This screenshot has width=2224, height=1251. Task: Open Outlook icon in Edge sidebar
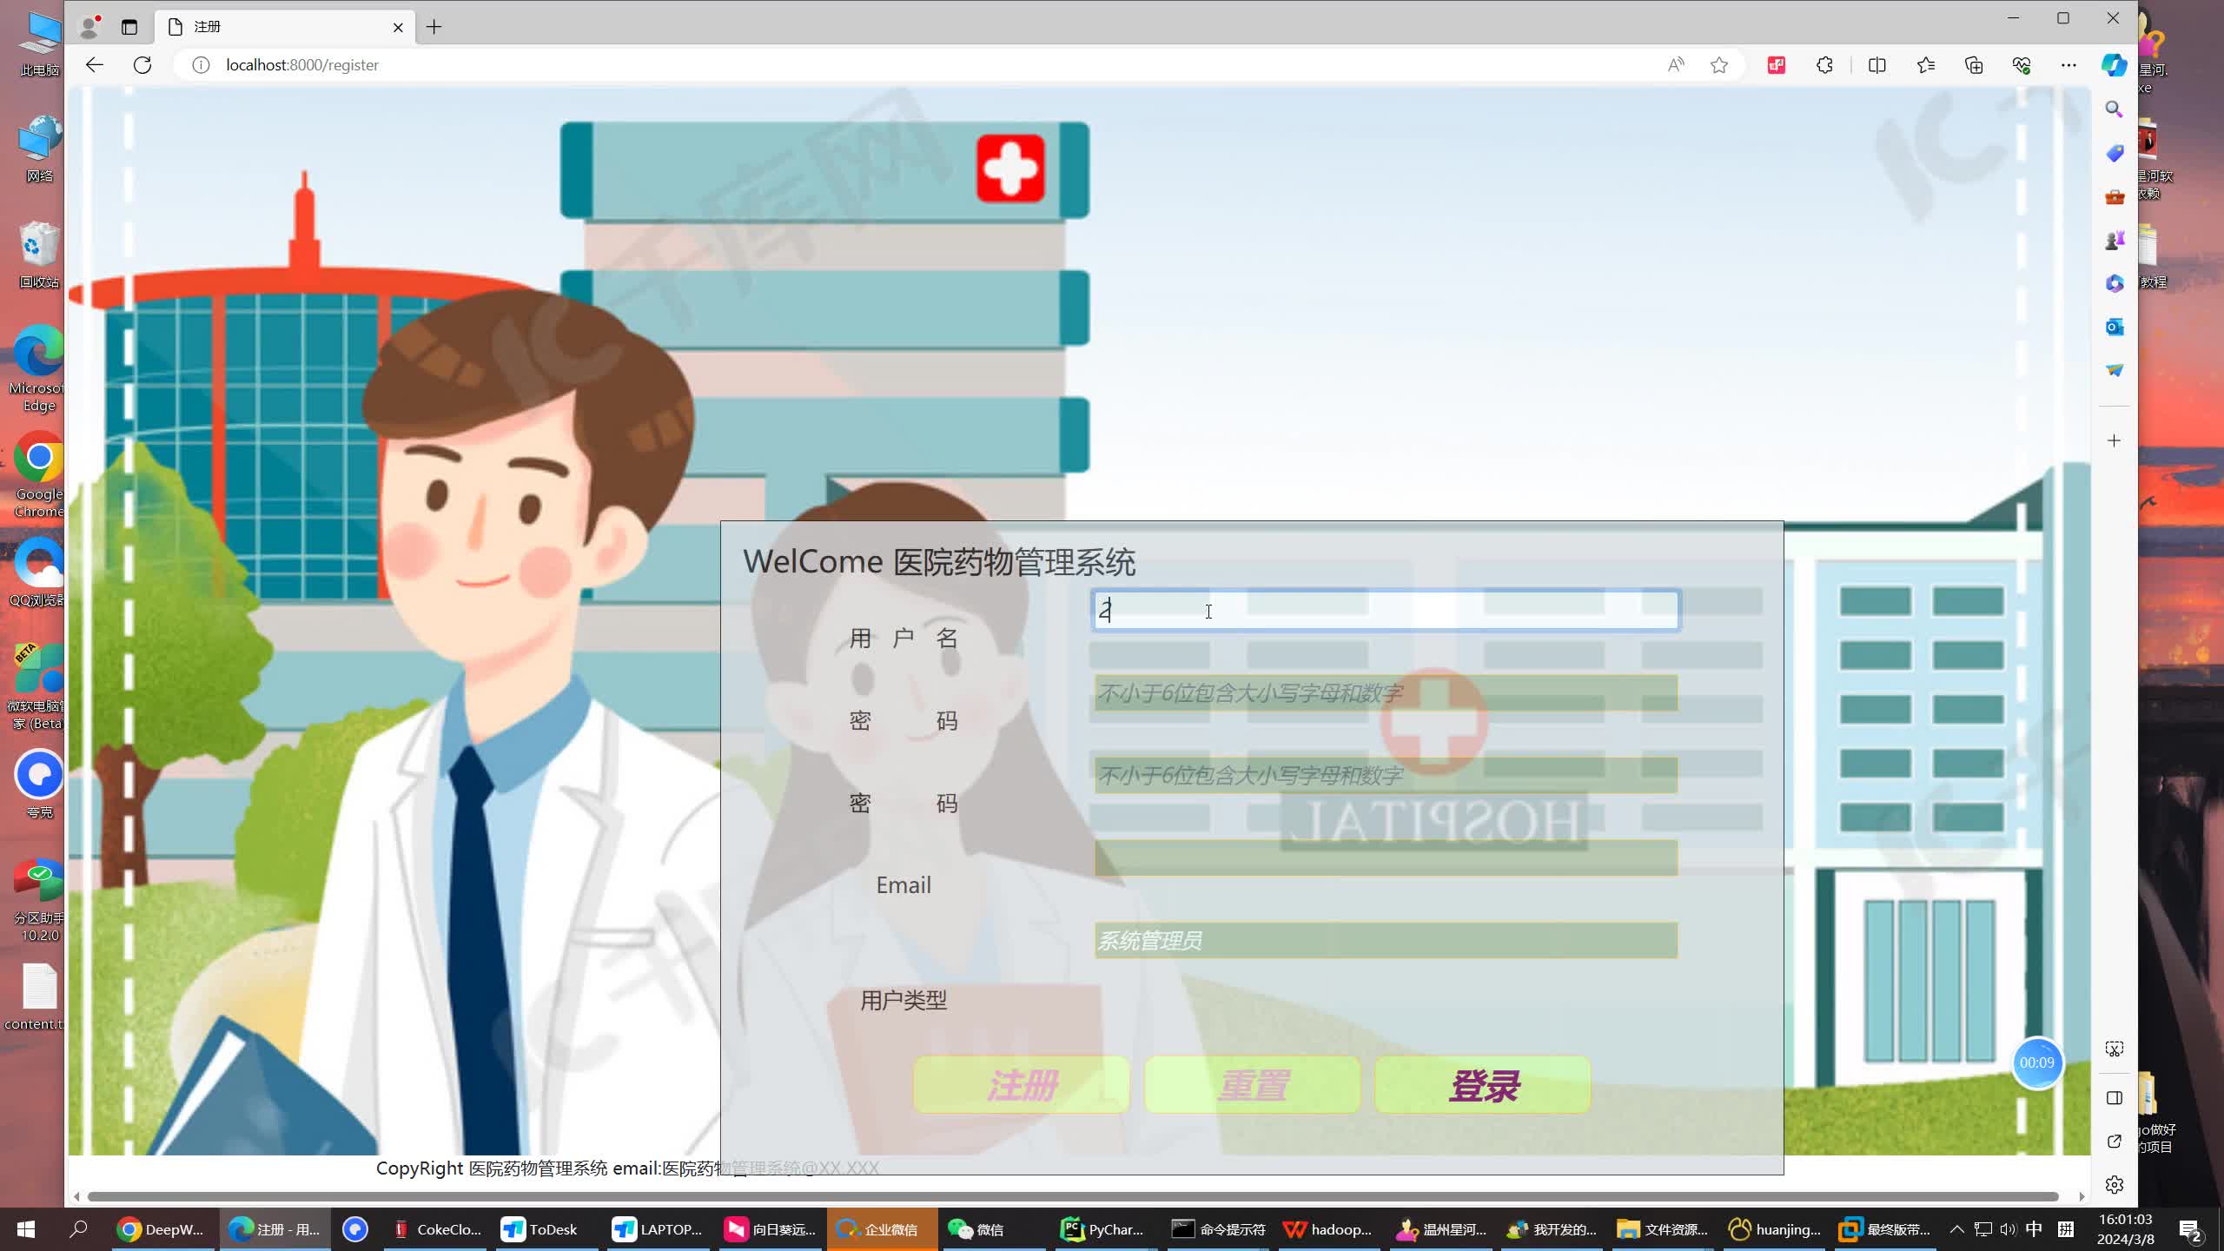(x=2114, y=327)
